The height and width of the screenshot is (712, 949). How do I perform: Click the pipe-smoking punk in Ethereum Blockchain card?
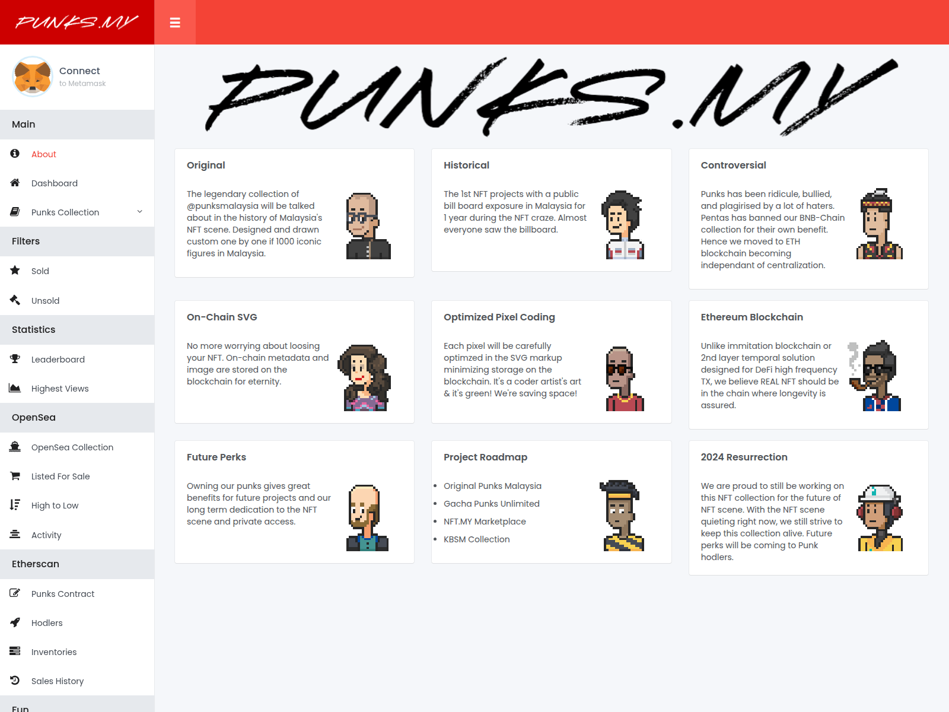pyautogui.click(x=874, y=376)
